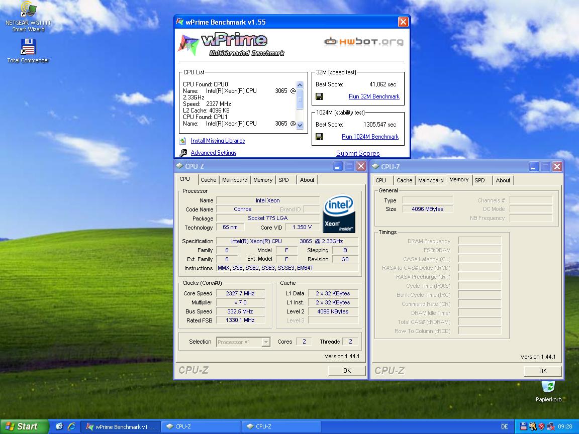The image size is (579, 434).
Task: Launch Internet Explorer from quick launch
Action: click(71, 426)
